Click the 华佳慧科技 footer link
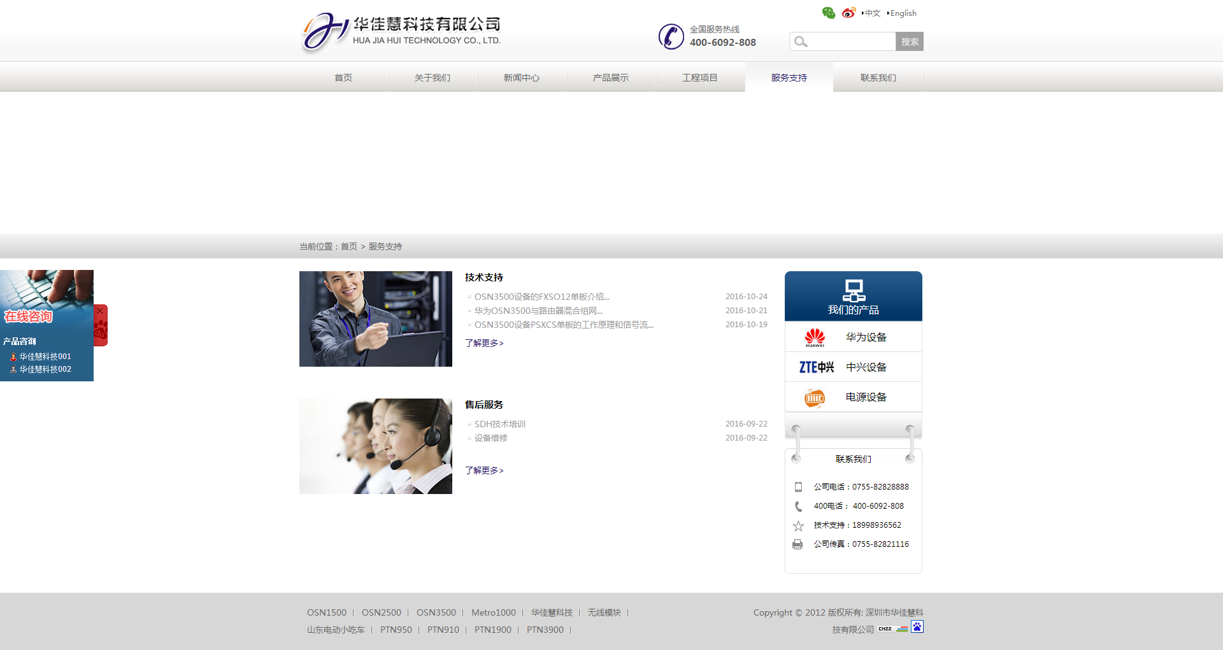Image resolution: width=1223 pixels, height=650 pixels. click(552, 613)
